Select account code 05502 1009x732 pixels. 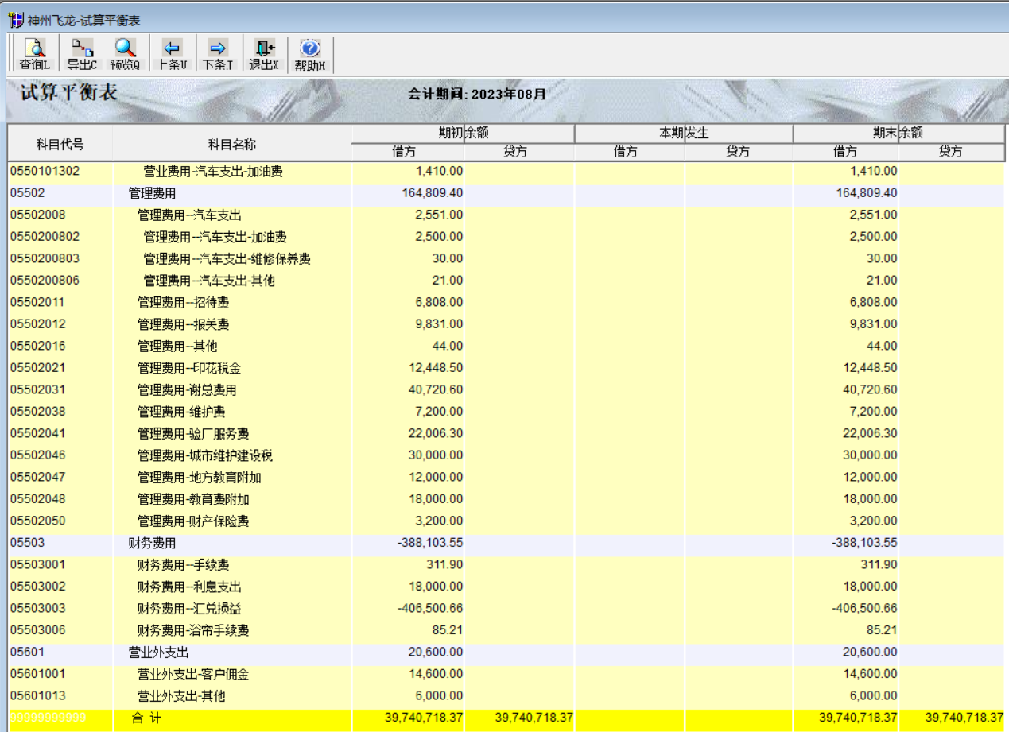(x=27, y=192)
